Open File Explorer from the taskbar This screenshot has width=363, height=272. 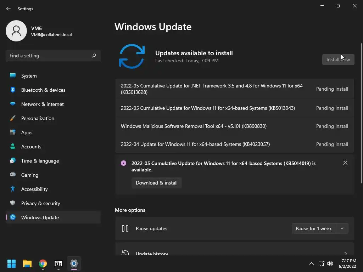(x=27, y=263)
